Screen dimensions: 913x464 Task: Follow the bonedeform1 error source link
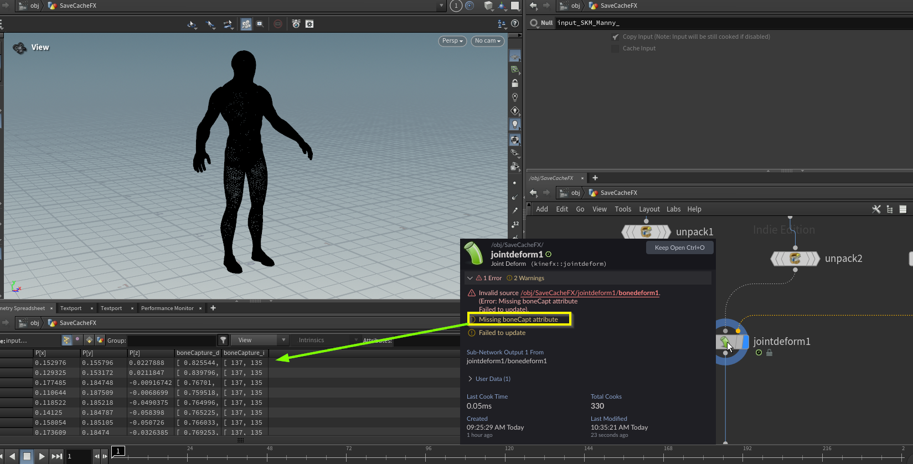click(590, 293)
